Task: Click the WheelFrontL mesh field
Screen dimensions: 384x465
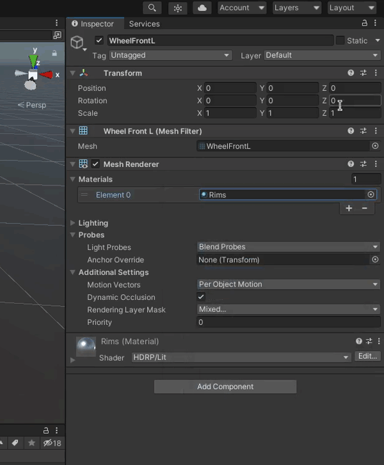Action: point(284,146)
